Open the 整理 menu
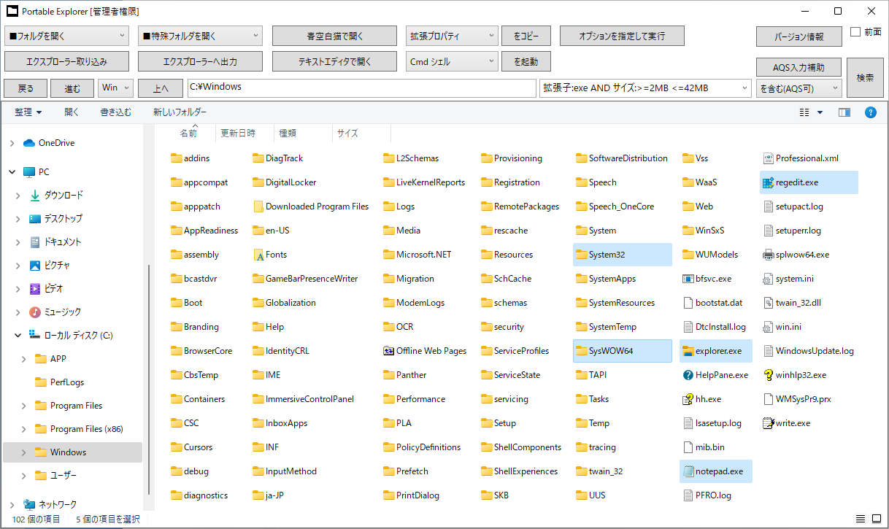889x529 pixels. click(28, 112)
